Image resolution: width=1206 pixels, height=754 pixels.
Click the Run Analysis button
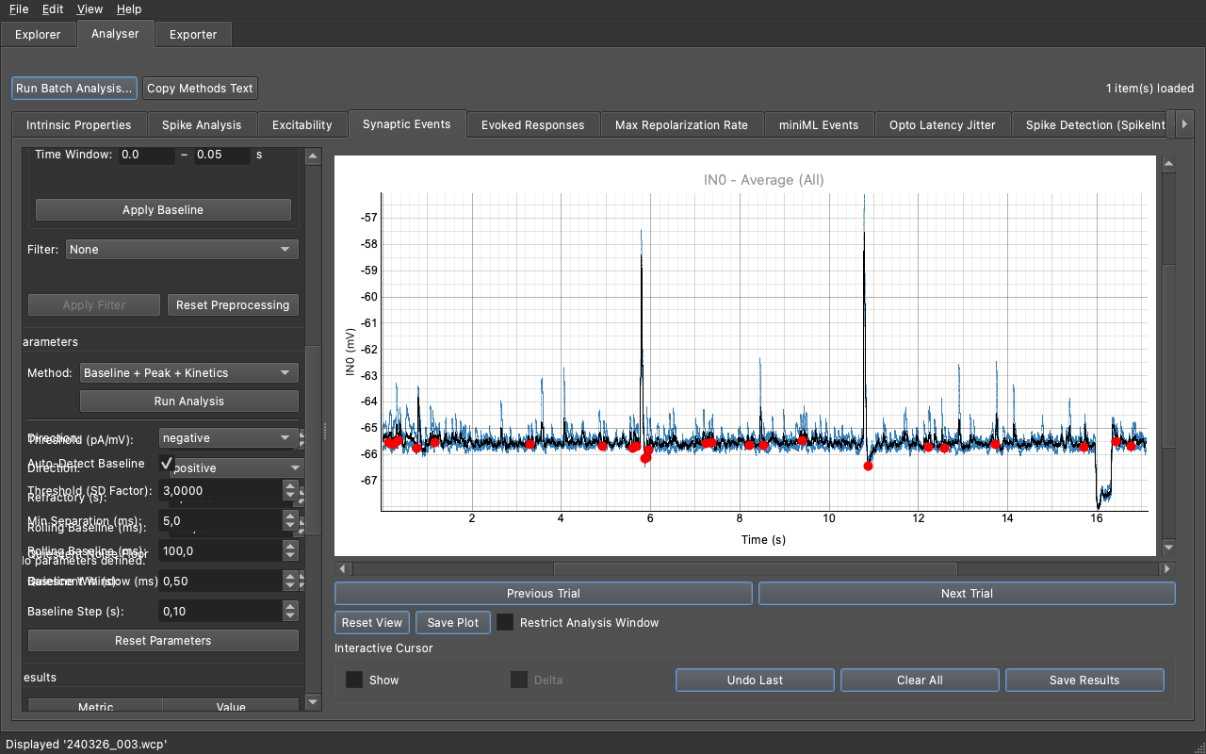pyautogui.click(x=189, y=402)
